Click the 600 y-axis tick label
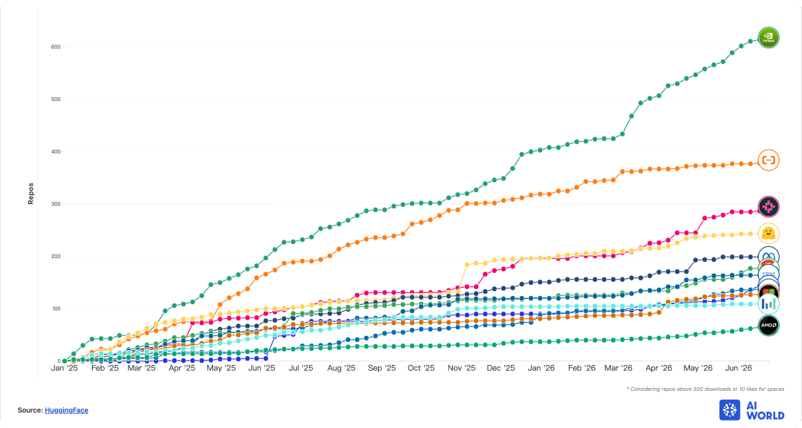 [56, 47]
